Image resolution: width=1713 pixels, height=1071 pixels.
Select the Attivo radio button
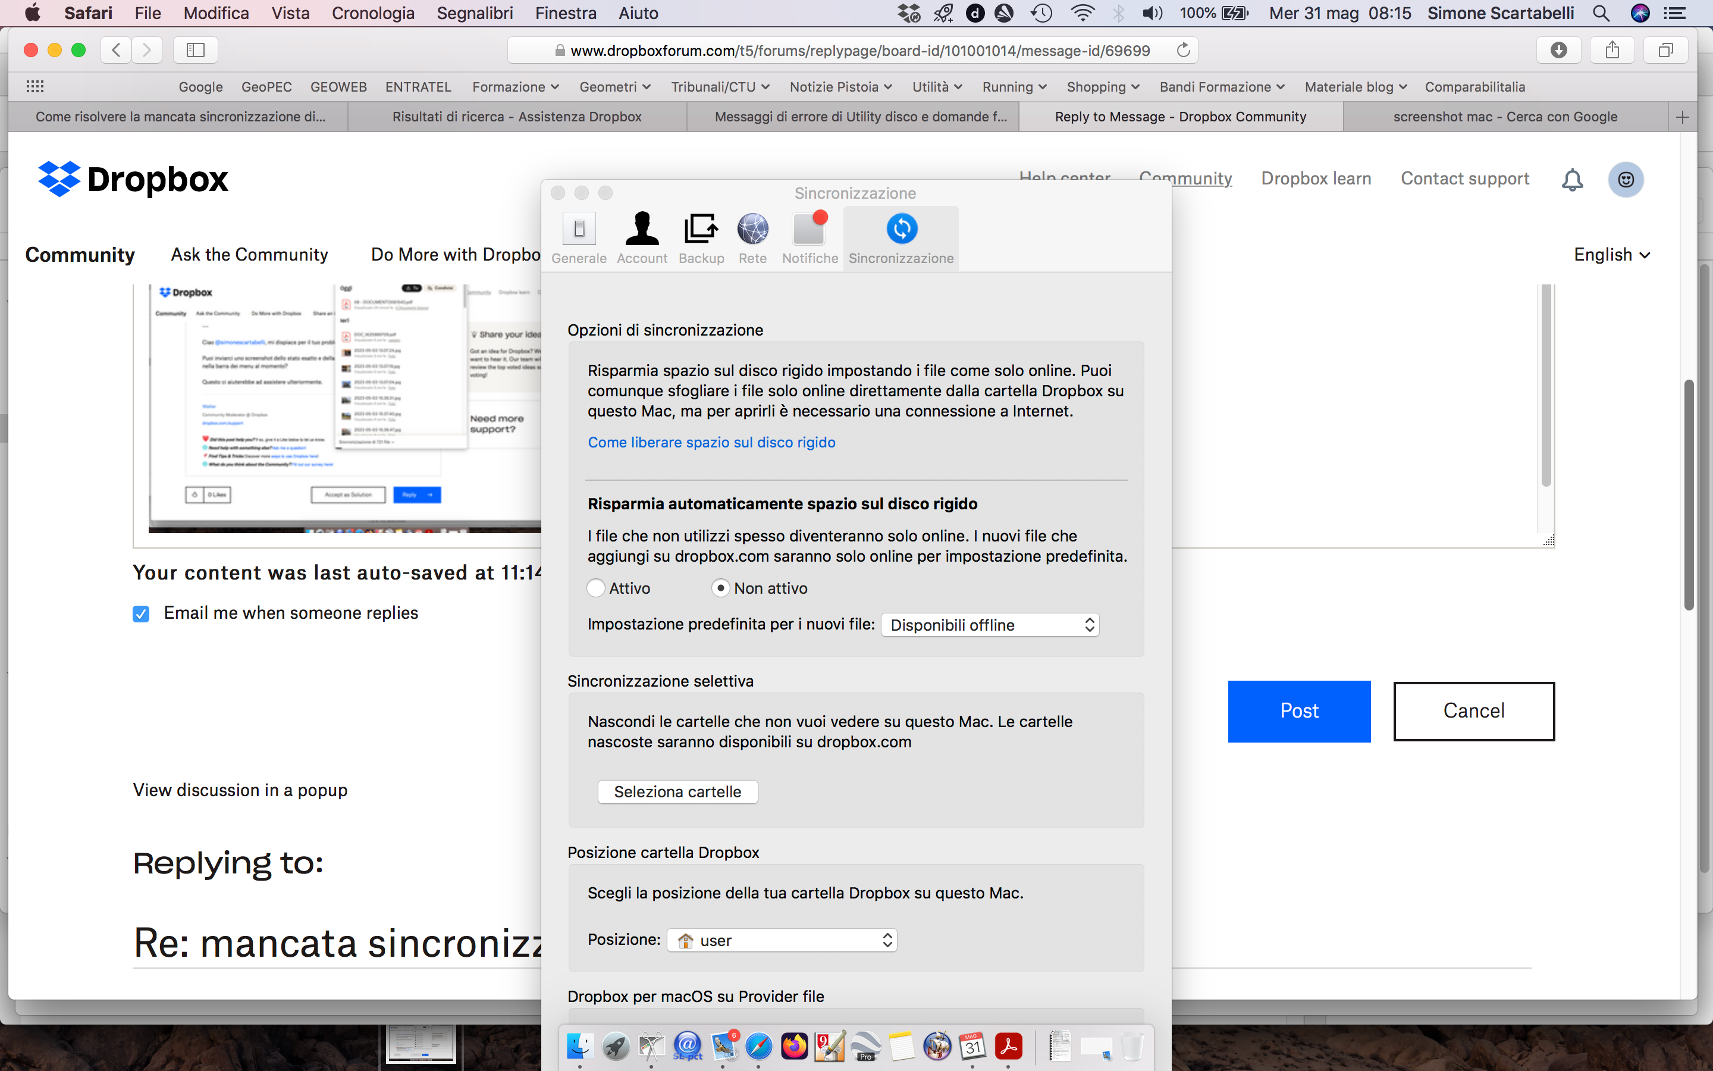coord(596,588)
